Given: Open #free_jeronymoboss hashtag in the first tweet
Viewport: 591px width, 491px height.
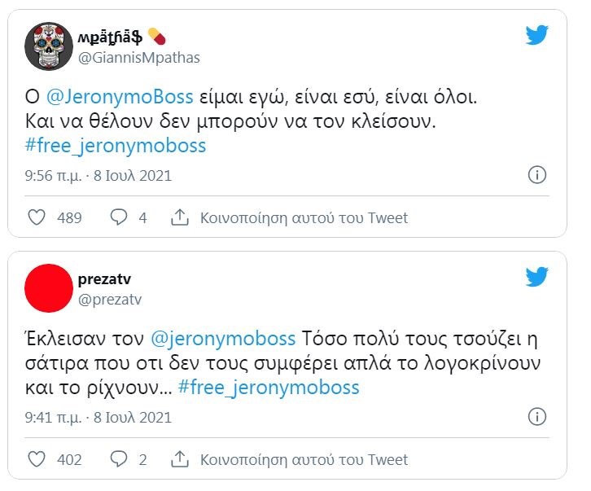Looking at the screenshot, I should 116,147.
